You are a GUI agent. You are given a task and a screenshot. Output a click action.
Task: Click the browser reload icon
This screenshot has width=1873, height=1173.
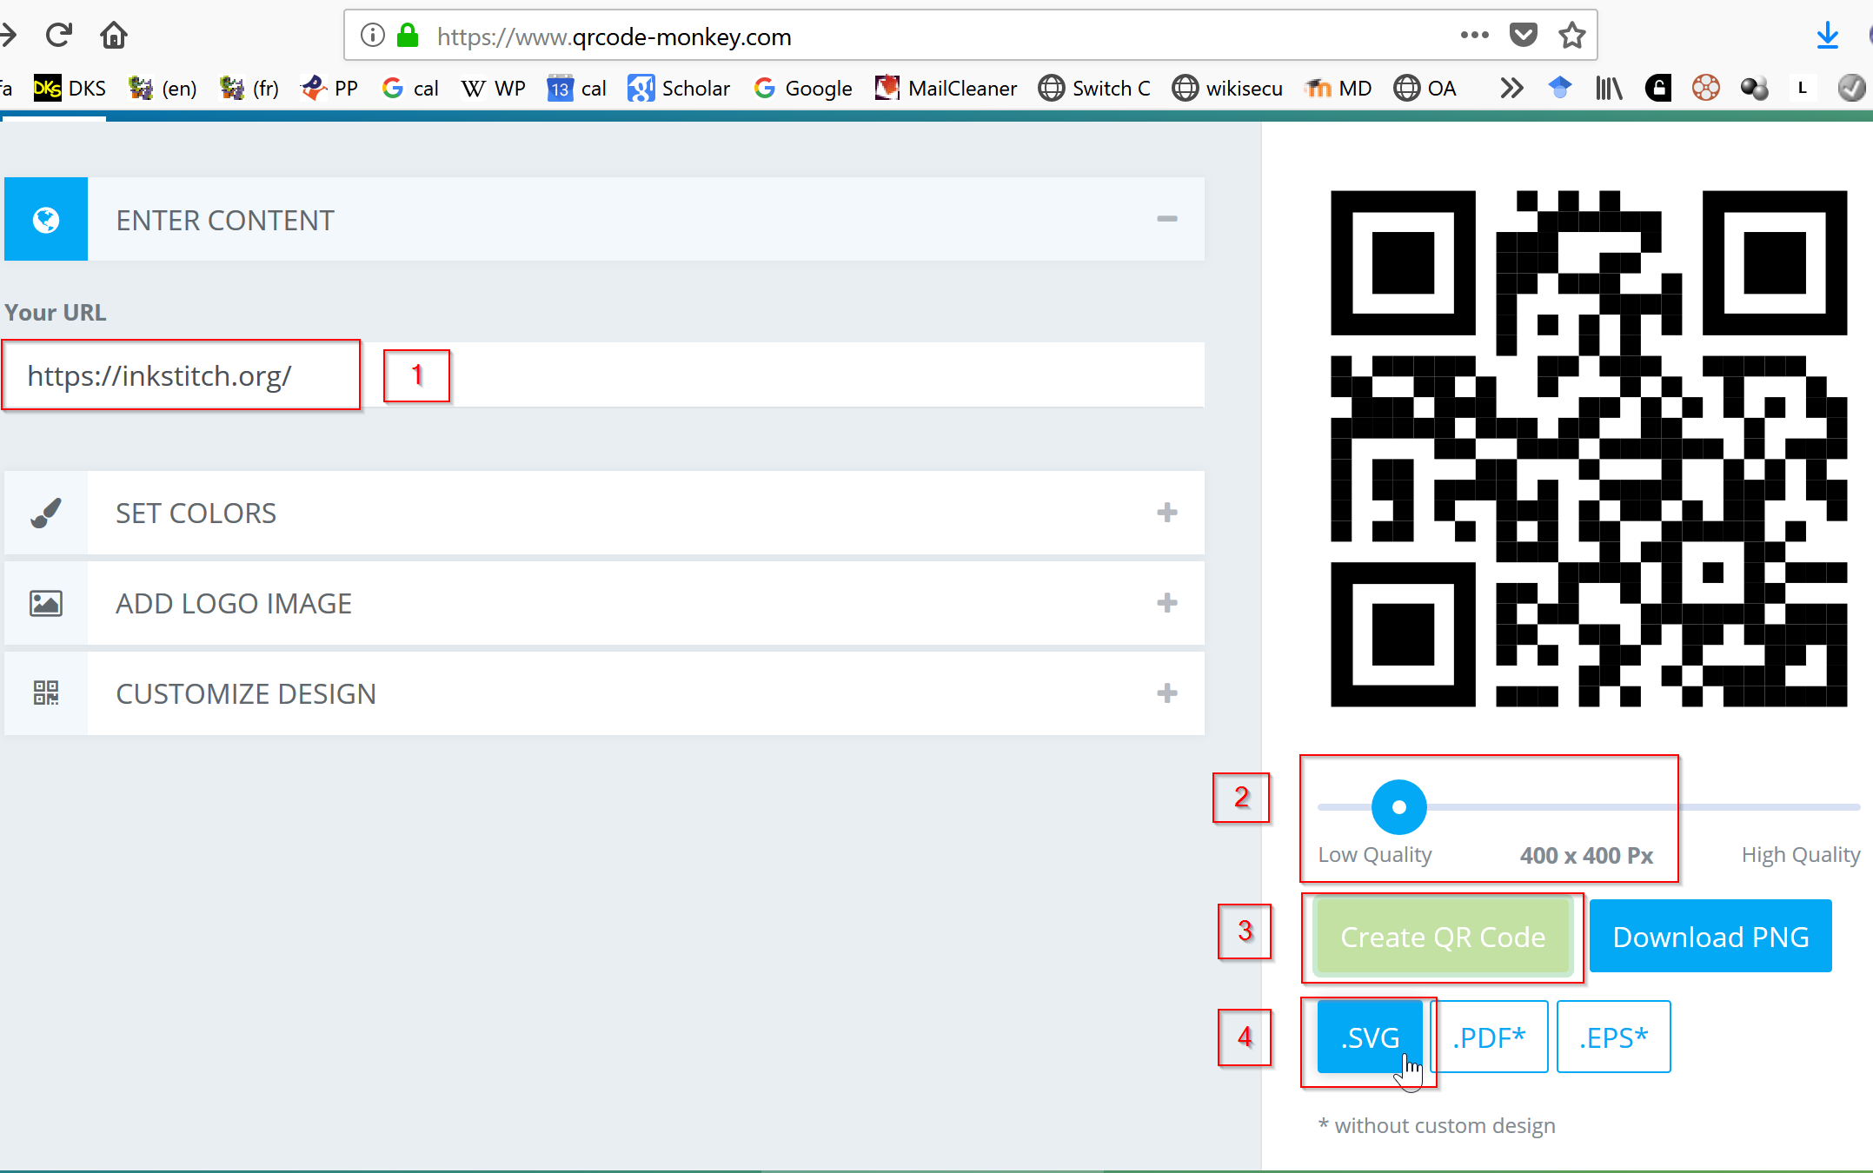[x=59, y=36]
